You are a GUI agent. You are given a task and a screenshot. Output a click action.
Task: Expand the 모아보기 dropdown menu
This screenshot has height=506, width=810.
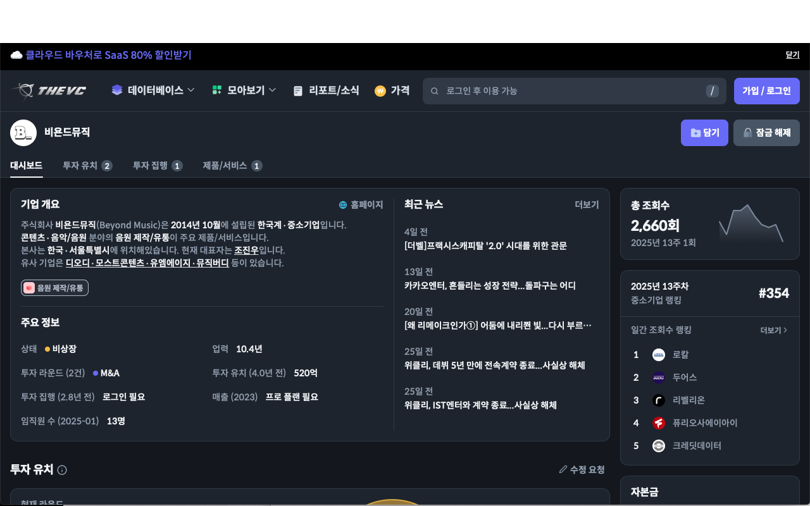tap(244, 90)
